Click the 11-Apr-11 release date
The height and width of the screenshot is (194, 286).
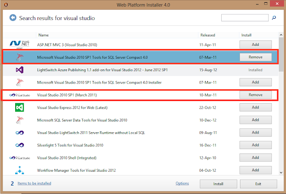[207, 44]
